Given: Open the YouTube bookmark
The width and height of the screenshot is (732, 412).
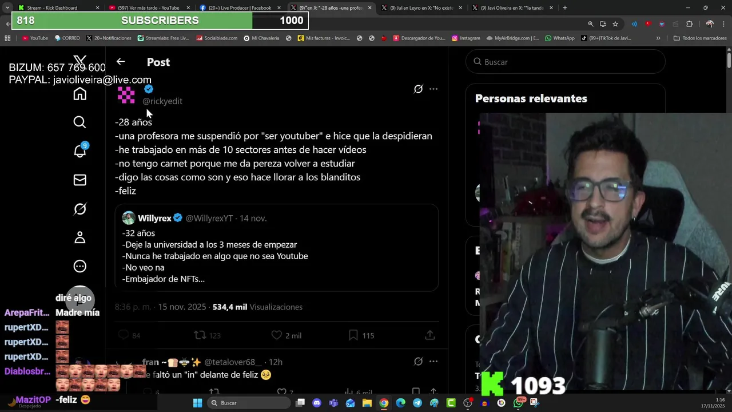Looking at the screenshot, I should click(x=35, y=38).
